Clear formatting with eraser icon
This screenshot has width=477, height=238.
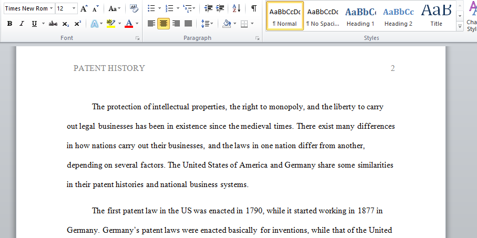(x=134, y=8)
